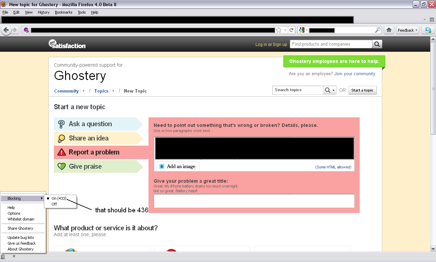The width and height of the screenshot is (436, 262).
Task: Select Blocking Off option
Action: point(54,204)
